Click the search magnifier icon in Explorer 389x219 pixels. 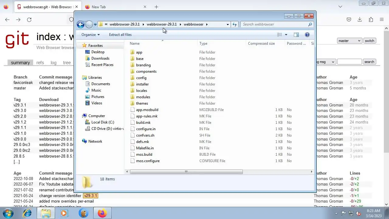pyautogui.click(x=310, y=24)
